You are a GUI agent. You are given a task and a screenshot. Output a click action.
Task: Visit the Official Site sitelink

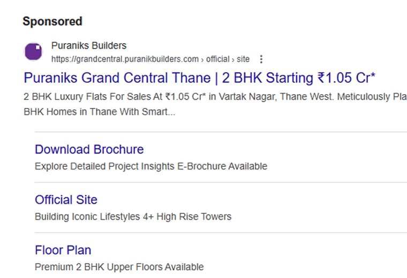(66, 200)
